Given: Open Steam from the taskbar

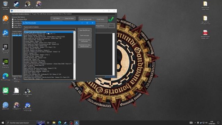Looking at the screenshot, I should (x=65, y=123).
